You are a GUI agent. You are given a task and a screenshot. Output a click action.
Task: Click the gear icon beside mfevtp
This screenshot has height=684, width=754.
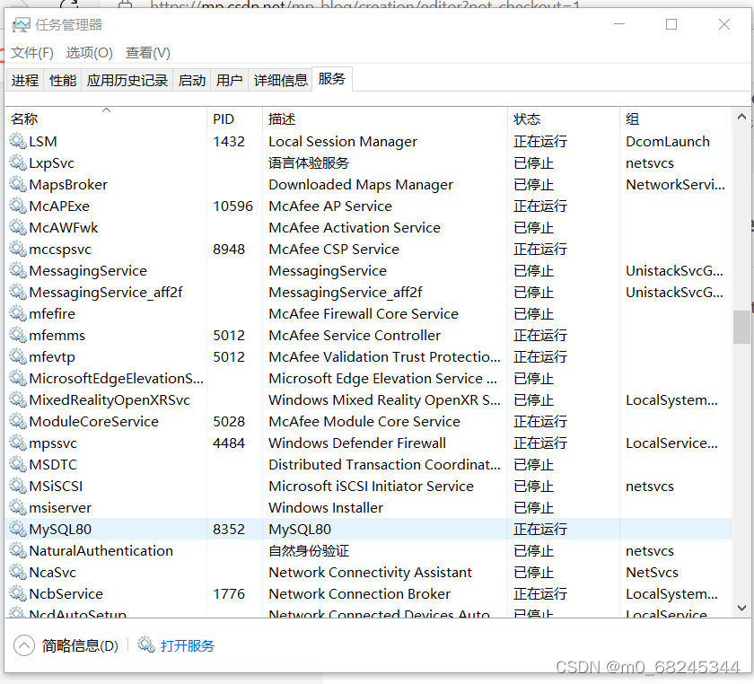coord(18,357)
